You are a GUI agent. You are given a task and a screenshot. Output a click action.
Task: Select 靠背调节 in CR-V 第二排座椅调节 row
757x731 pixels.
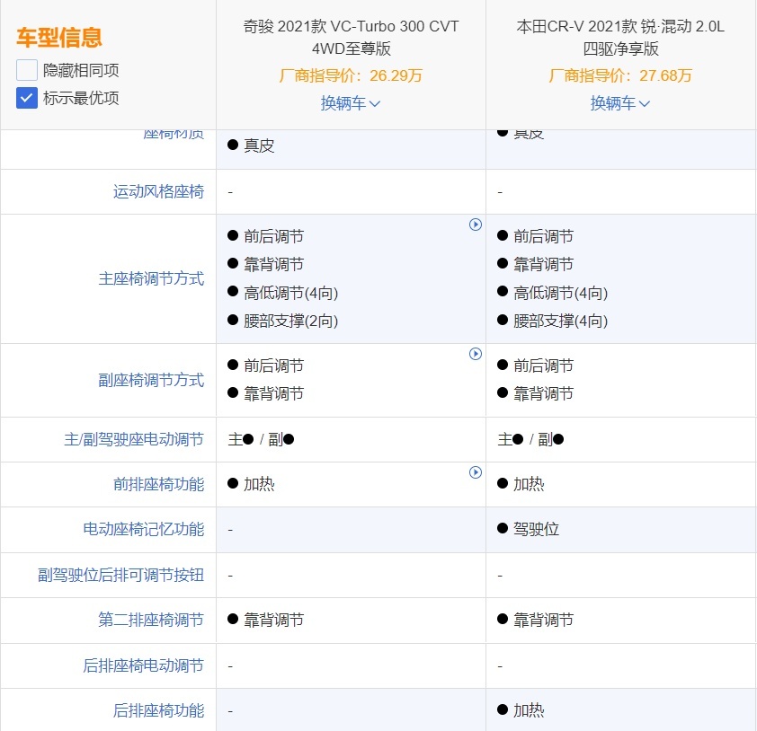[x=543, y=620]
